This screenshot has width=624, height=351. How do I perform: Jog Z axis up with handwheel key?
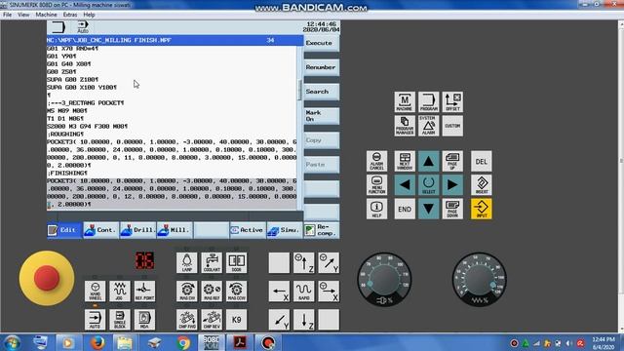pos(303,262)
